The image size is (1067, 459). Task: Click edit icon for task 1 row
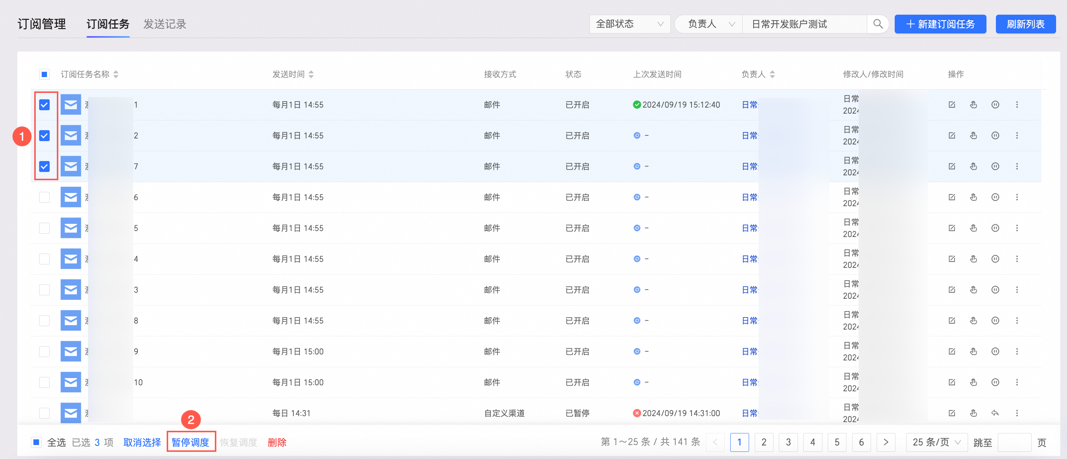pos(952,105)
